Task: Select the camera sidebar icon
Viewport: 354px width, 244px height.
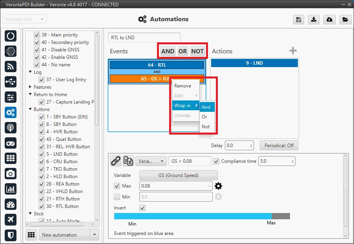Action: click(11, 173)
